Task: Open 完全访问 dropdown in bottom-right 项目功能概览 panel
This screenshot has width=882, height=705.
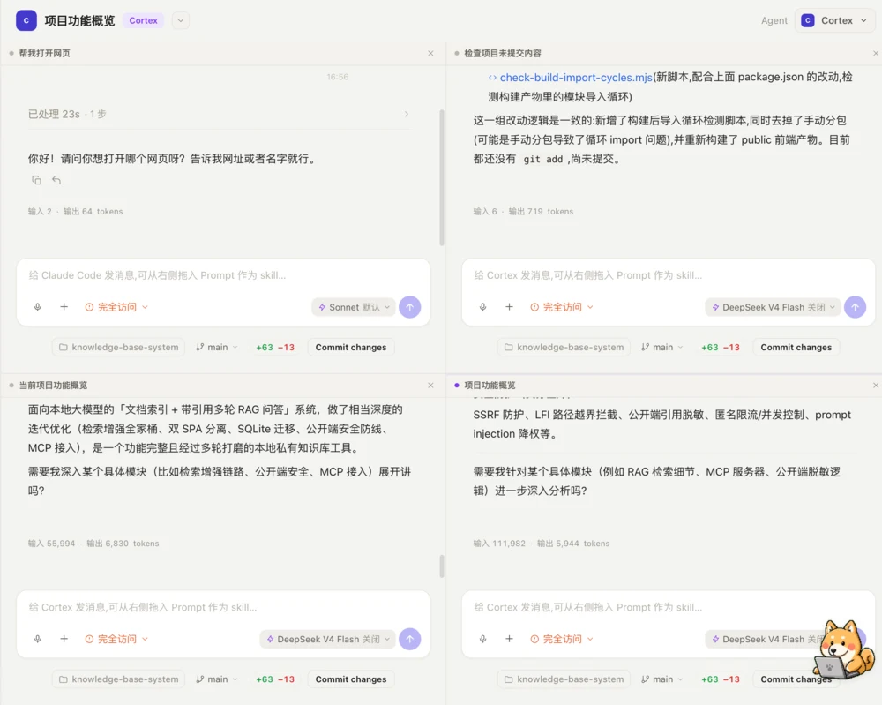Action: (561, 639)
